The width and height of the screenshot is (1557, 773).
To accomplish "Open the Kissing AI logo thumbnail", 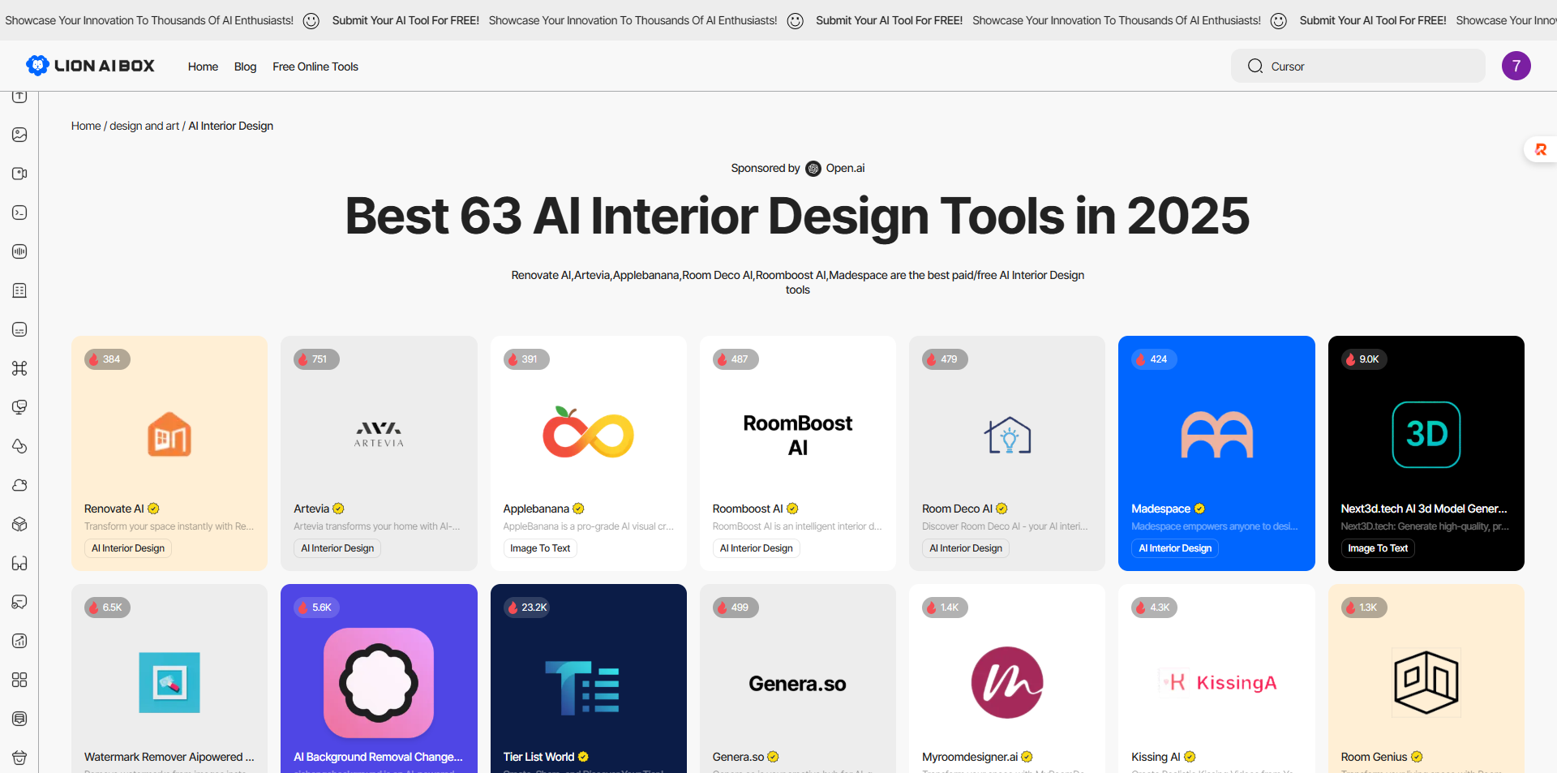I will pos(1216,682).
